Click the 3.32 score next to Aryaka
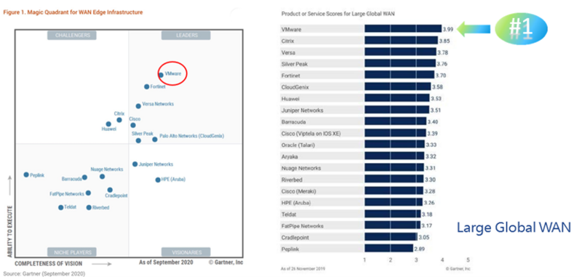The width and height of the screenshot is (582, 277). (x=430, y=157)
